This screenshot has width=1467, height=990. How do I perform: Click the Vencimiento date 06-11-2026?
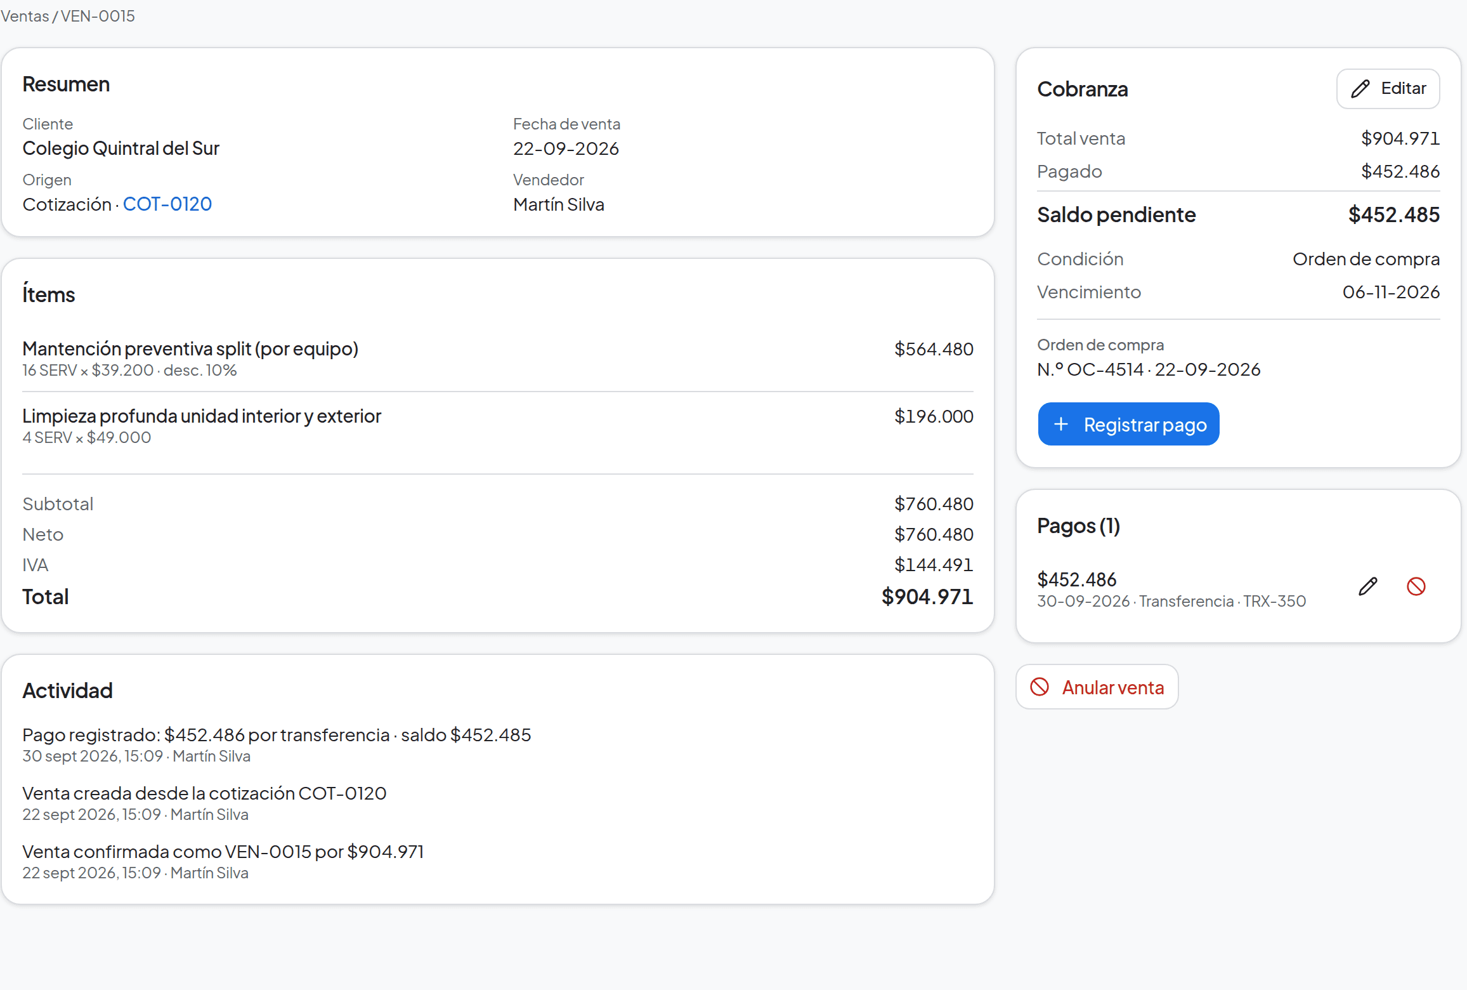[1391, 292]
